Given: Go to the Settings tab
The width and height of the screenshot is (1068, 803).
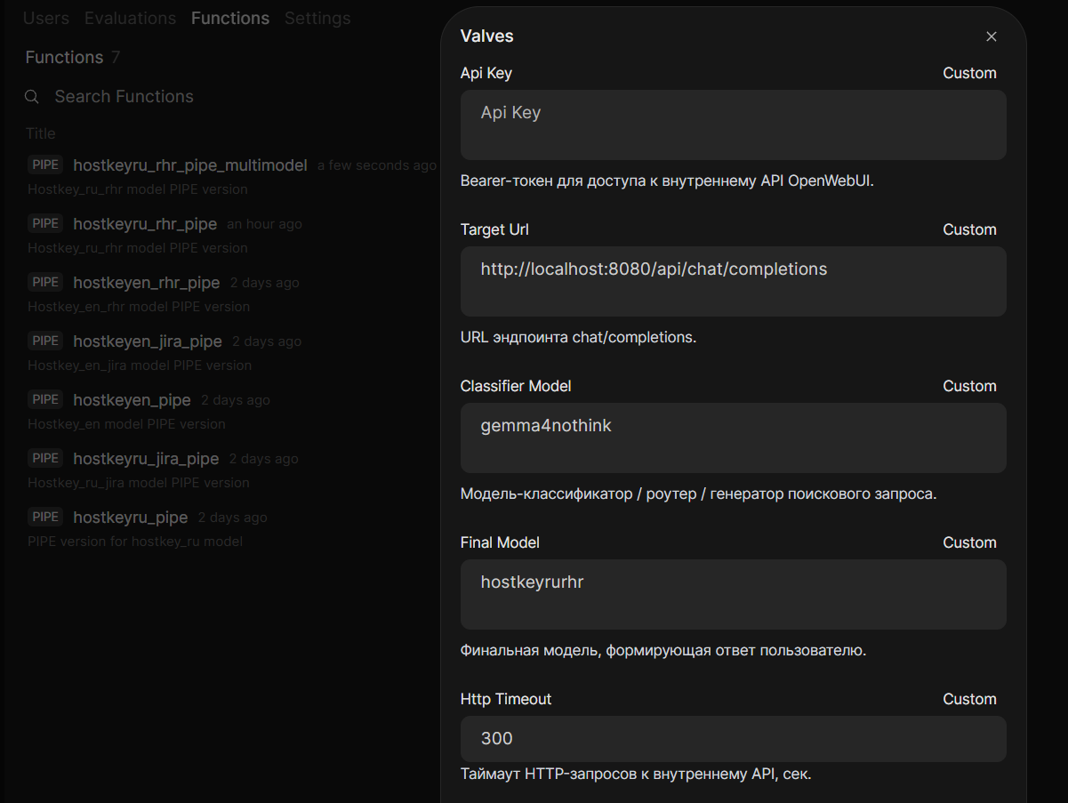Looking at the screenshot, I should point(317,19).
